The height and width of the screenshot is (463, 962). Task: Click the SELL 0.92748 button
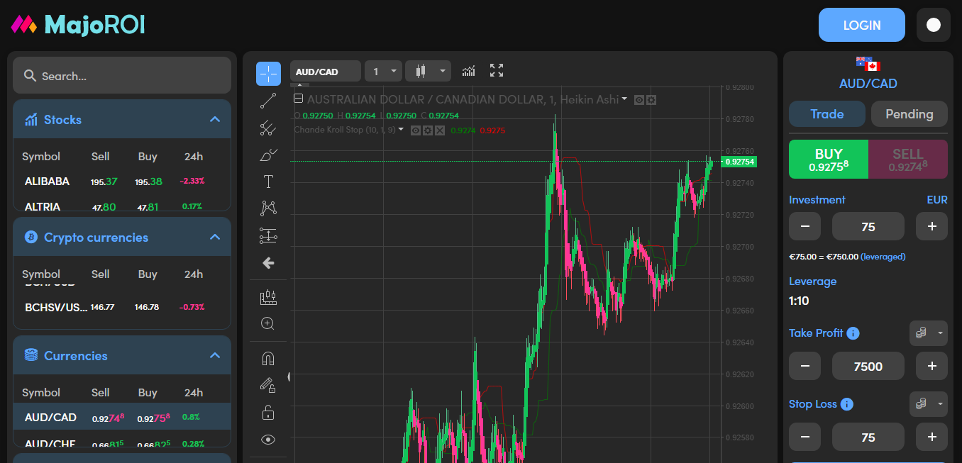click(x=908, y=159)
